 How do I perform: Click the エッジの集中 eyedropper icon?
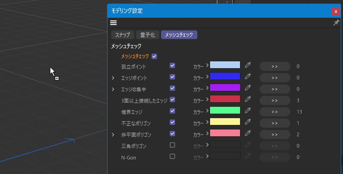[x=248, y=88]
